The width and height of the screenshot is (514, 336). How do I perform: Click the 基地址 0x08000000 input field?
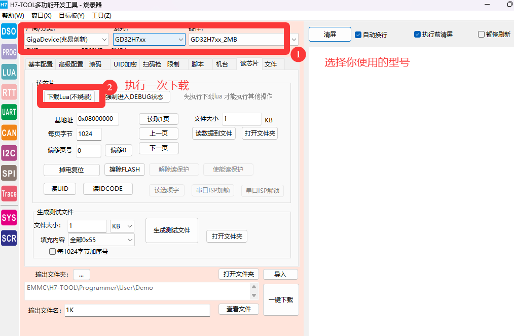click(98, 119)
